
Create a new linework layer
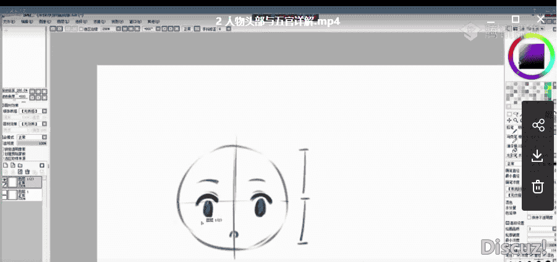(13, 166)
